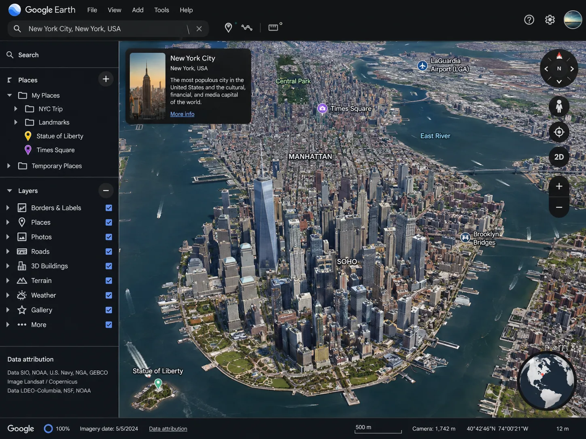Click the Central Park map label
This screenshot has height=439, width=586.
click(x=293, y=81)
